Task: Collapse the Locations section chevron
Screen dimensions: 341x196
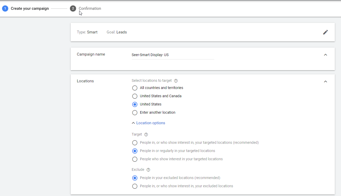Action: click(326, 82)
